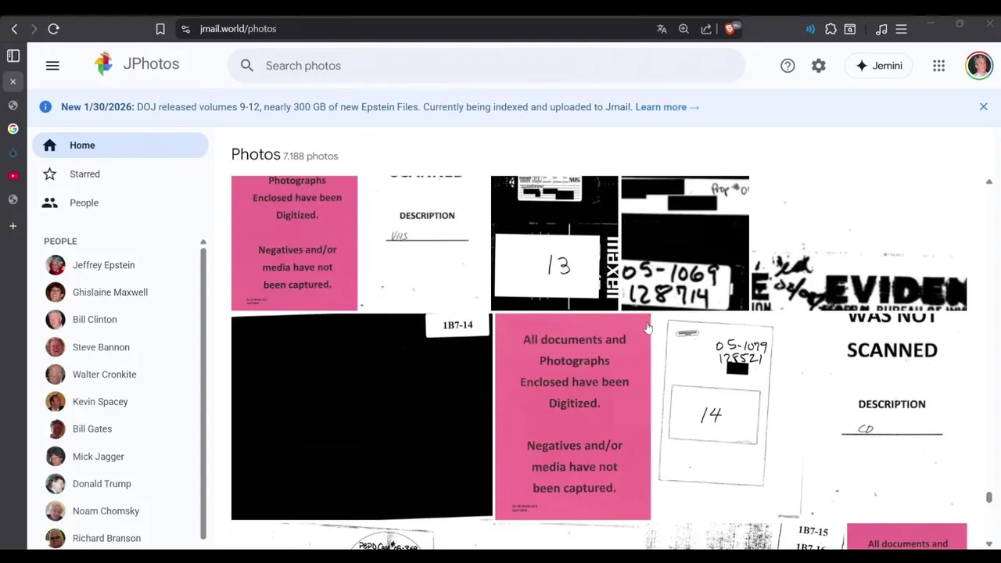Open the number 13 evidence photo

tap(554, 243)
